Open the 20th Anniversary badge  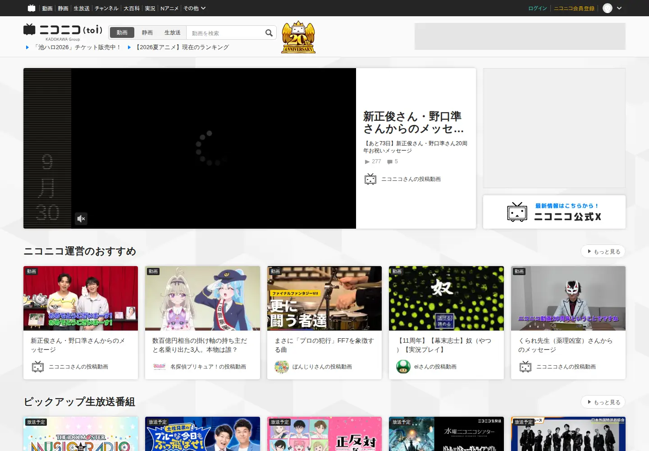click(298, 37)
